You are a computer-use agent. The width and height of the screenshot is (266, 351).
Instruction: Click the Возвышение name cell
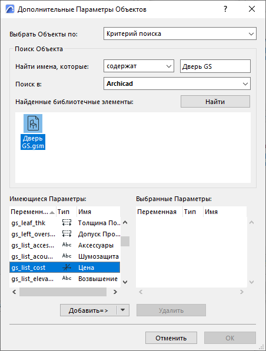pos(98,279)
